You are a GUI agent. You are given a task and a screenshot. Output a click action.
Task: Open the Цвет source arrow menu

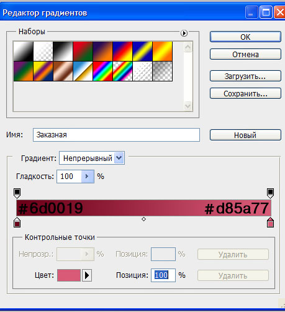(x=87, y=275)
